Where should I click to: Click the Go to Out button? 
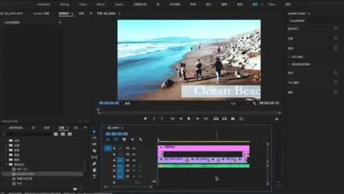click(x=206, y=119)
